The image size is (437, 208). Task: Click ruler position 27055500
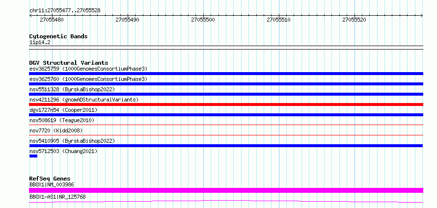tap(203, 20)
